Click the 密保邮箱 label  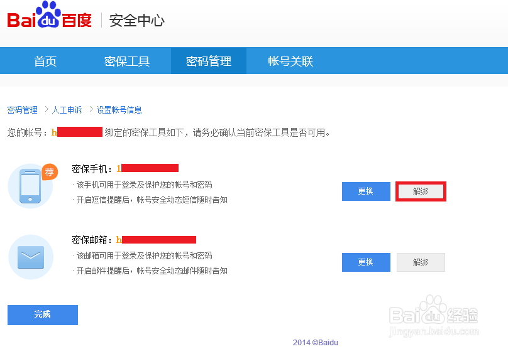tap(92, 240)
